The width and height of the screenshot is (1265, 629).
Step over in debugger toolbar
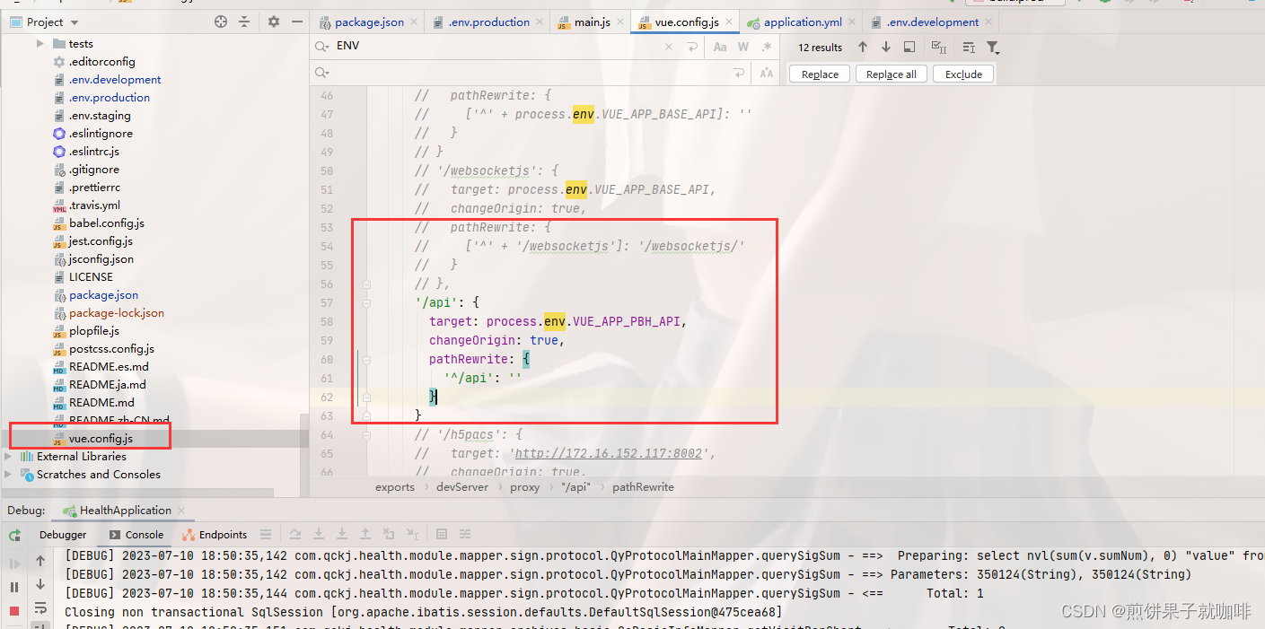click(294, 535)
